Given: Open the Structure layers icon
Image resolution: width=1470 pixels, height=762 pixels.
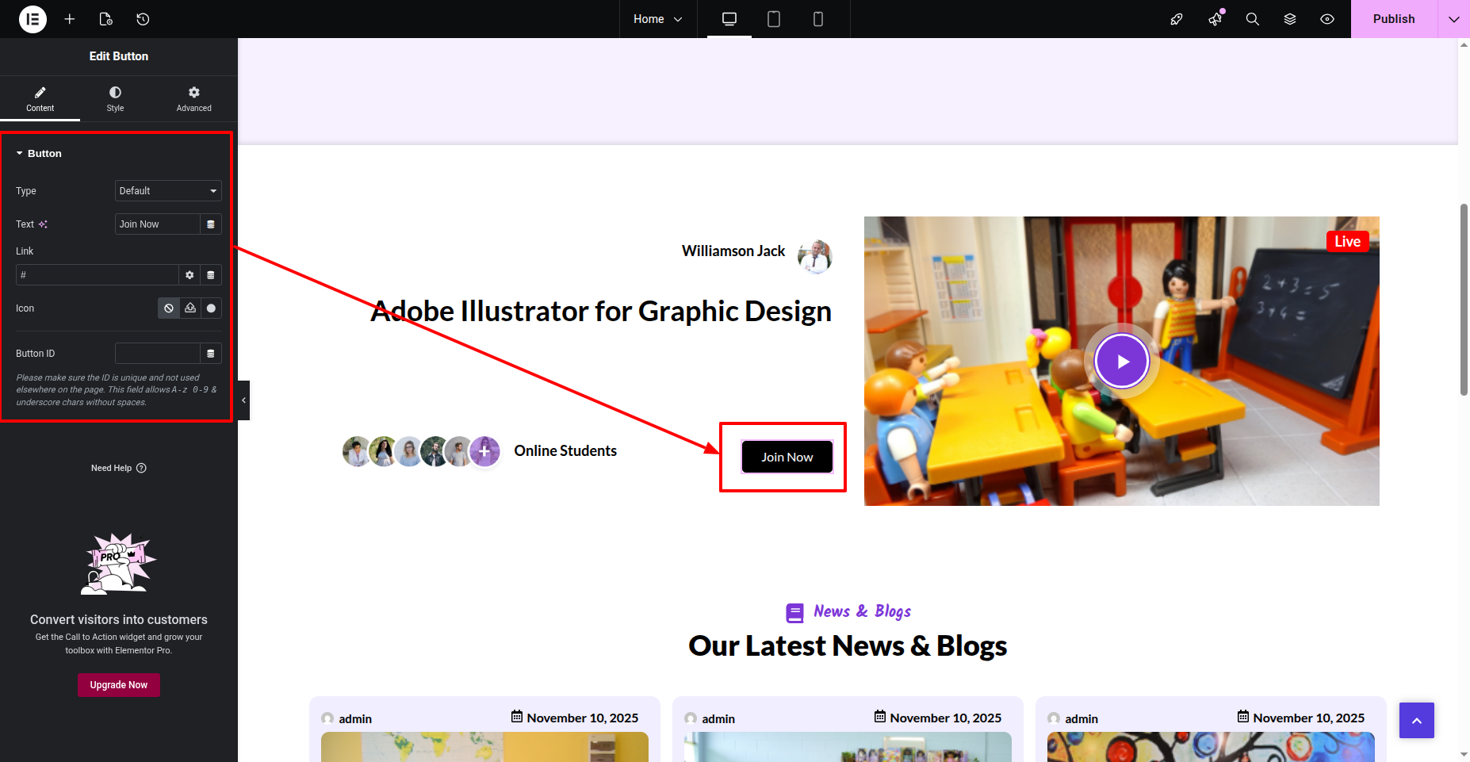Looking at the screenshot, I should (x=1290, y=19).
